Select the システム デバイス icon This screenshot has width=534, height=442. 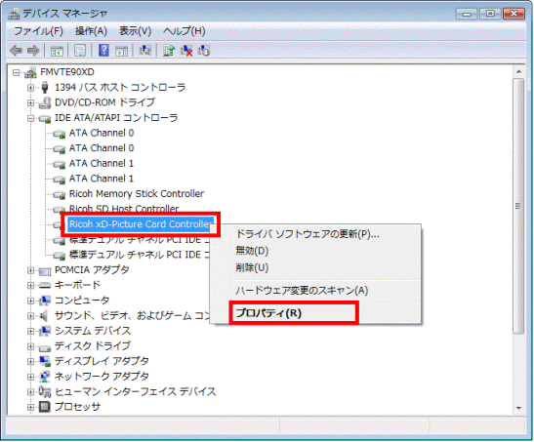pyautogui.click(x=45, y=331)
